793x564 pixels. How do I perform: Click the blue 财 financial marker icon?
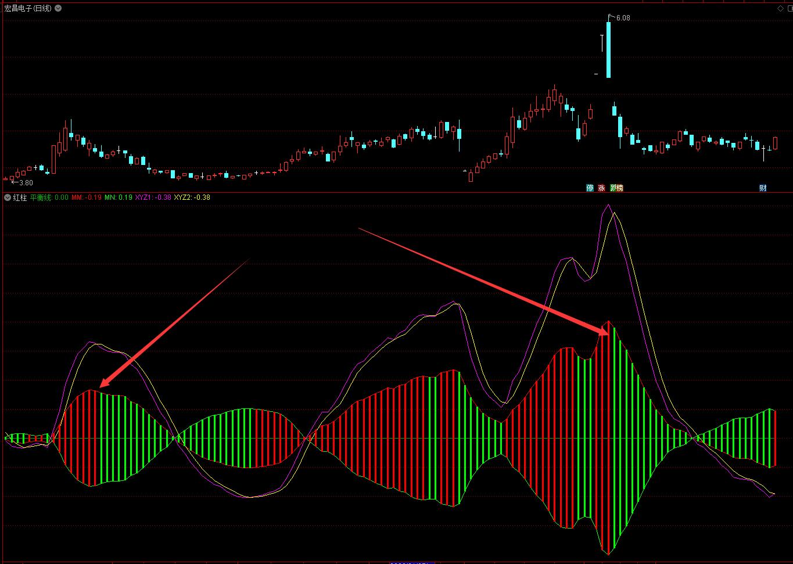pyautogui.click(x=763, y=188)
